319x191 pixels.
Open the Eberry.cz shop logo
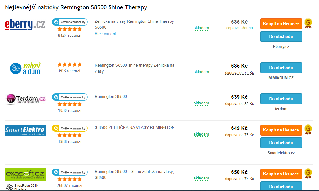[x=24, y=24]
